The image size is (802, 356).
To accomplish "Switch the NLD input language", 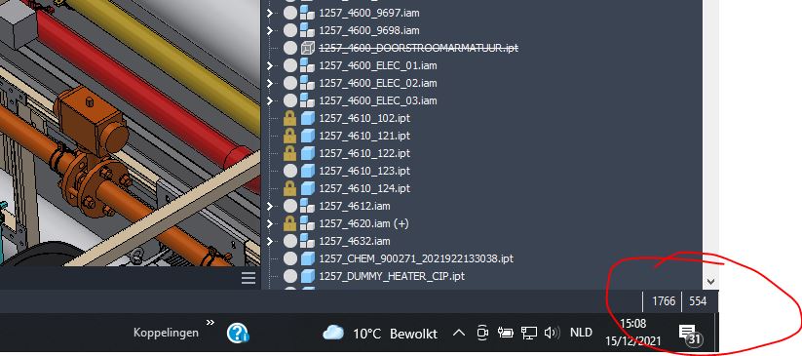I will tap(581, 333).
